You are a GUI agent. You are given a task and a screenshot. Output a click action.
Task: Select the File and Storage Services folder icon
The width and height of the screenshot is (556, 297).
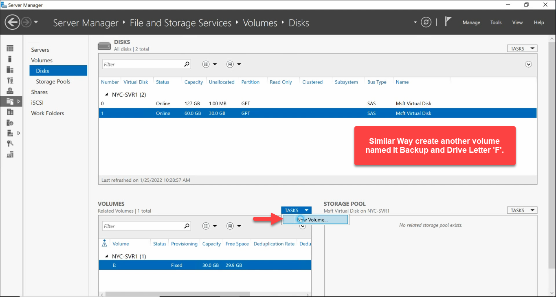tap(10, 101)
